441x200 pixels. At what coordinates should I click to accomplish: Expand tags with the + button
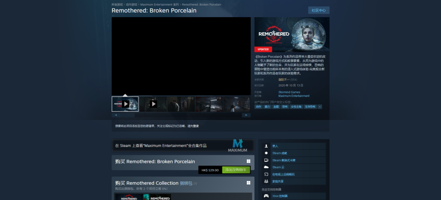click(x=320, y=107)
